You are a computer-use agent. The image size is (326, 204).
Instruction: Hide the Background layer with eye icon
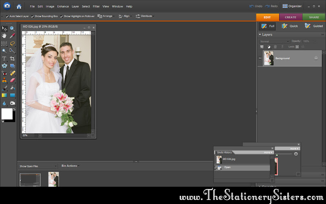260,58
